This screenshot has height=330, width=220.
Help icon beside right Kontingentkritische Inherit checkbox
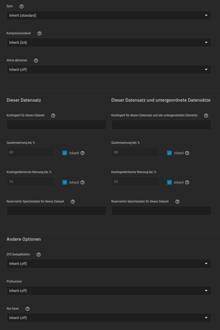(x=187, y=182)
